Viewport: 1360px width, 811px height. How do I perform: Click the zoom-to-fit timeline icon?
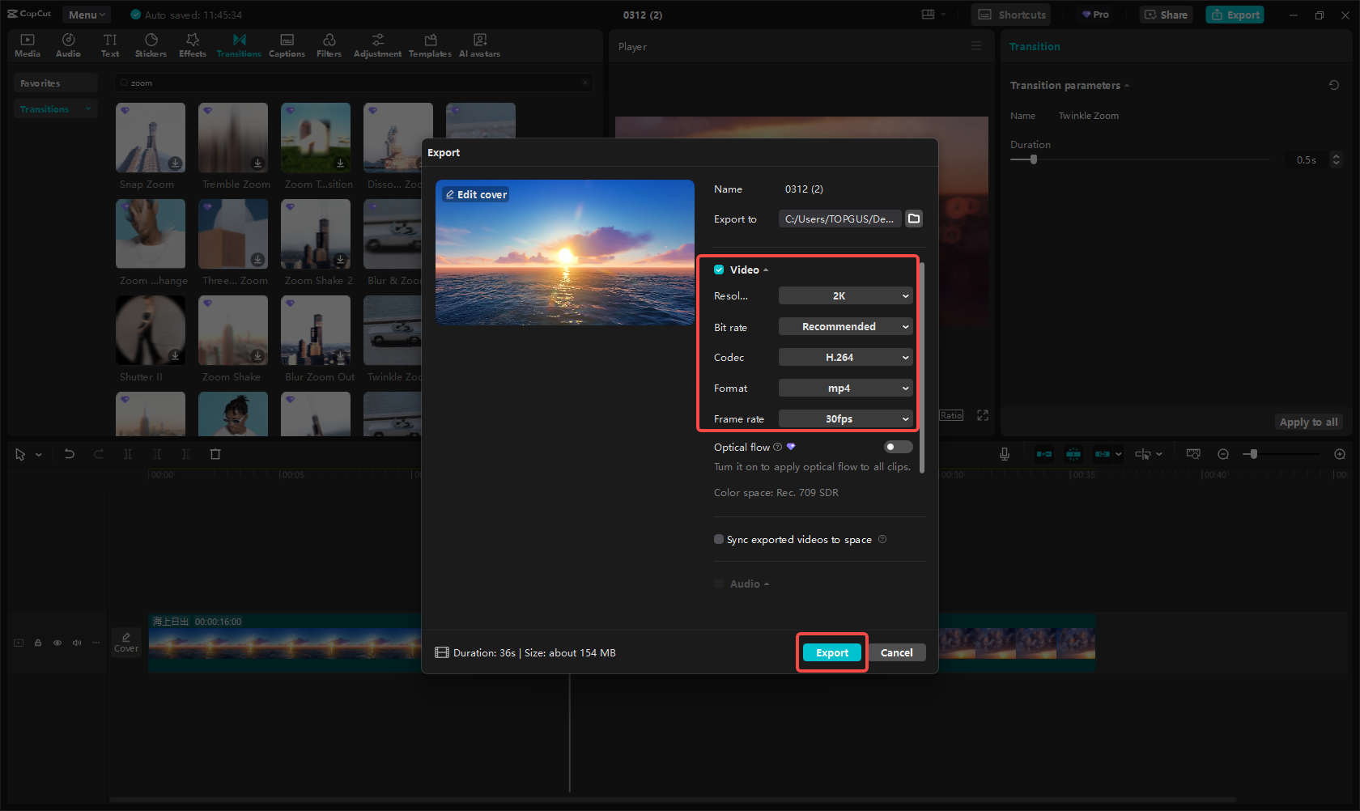[1193, 454]
